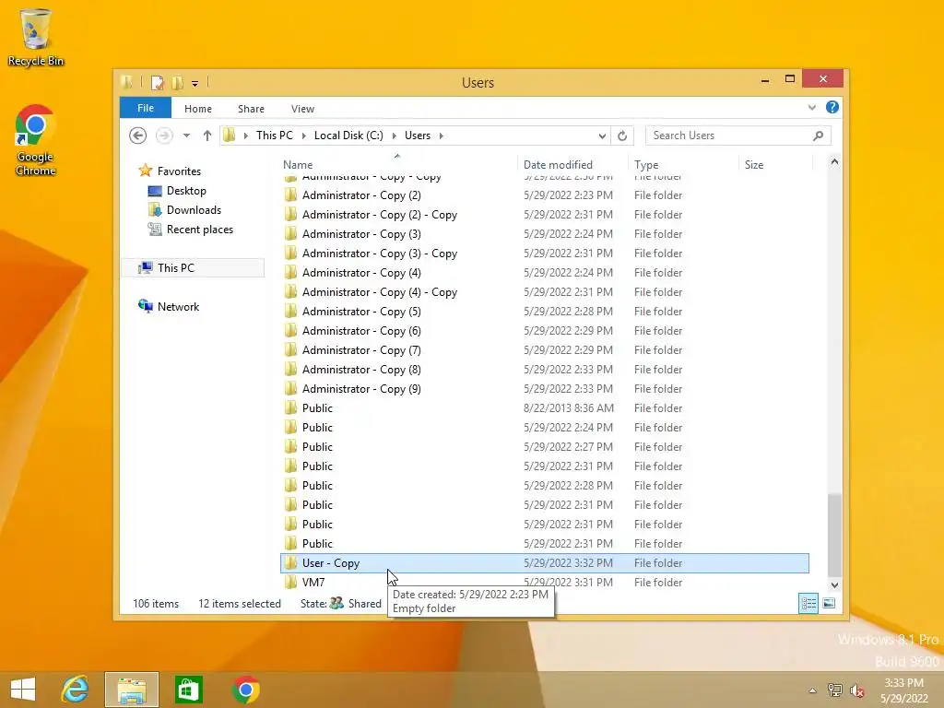The height and width of the screenshot is (708, 944).
Task: Click the vertical scrollbar thumb
Action: pos(834,535)
